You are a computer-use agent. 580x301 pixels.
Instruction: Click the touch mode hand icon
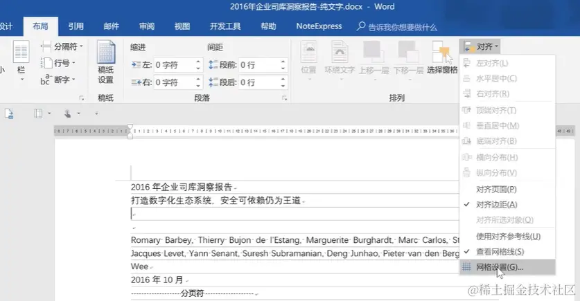tap(67, 113)
